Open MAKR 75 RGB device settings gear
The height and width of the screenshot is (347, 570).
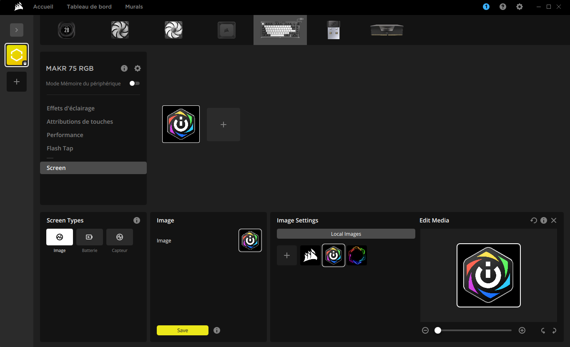[x=138, y=68]
